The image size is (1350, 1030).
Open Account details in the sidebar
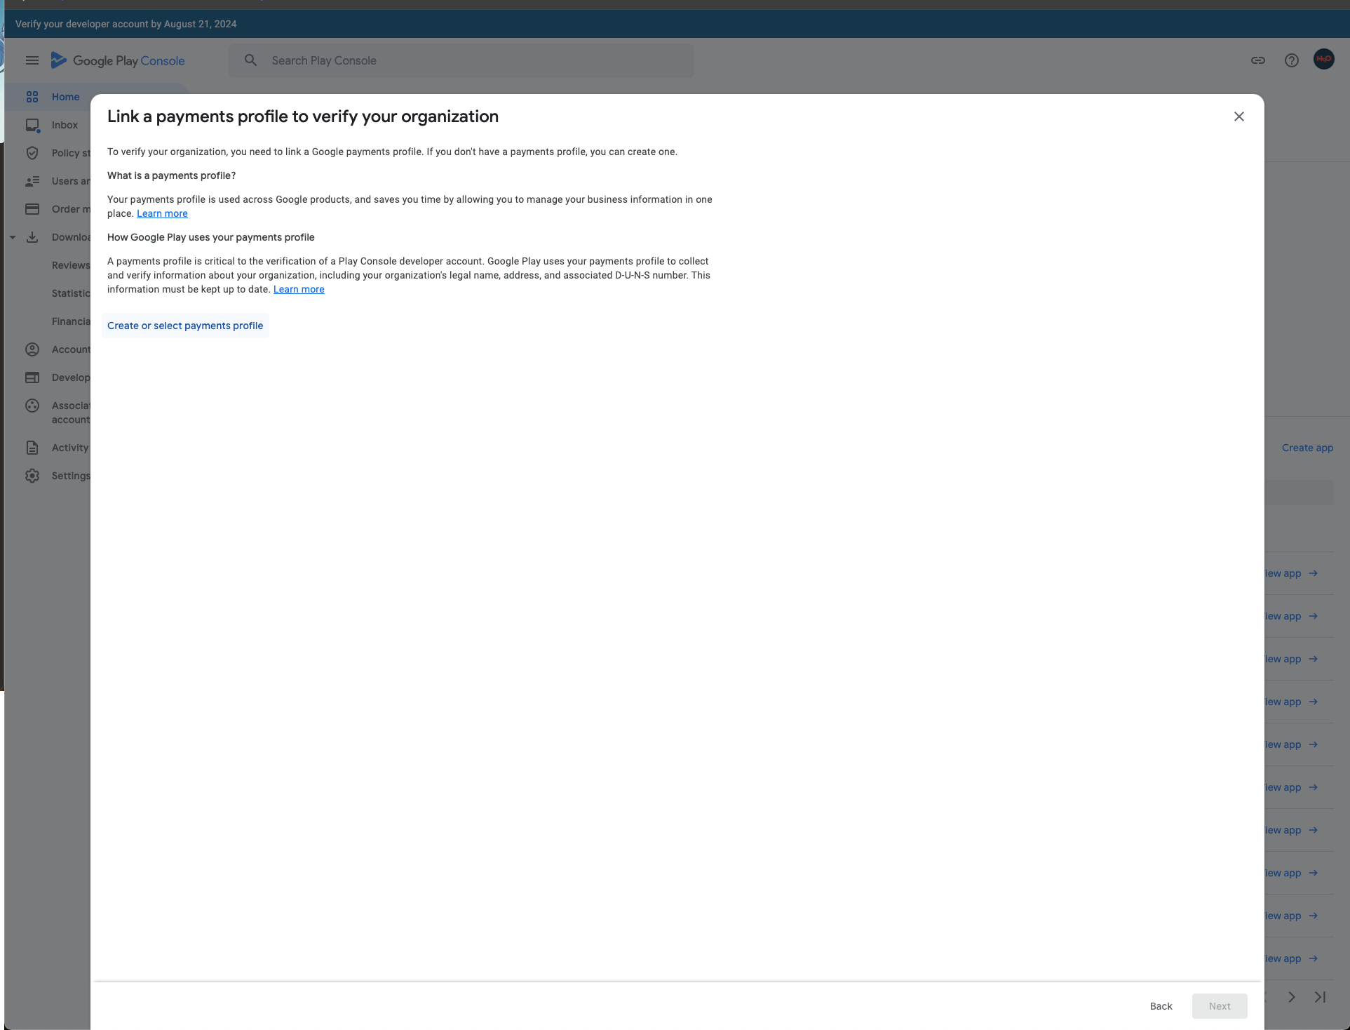tap(70, 349)
